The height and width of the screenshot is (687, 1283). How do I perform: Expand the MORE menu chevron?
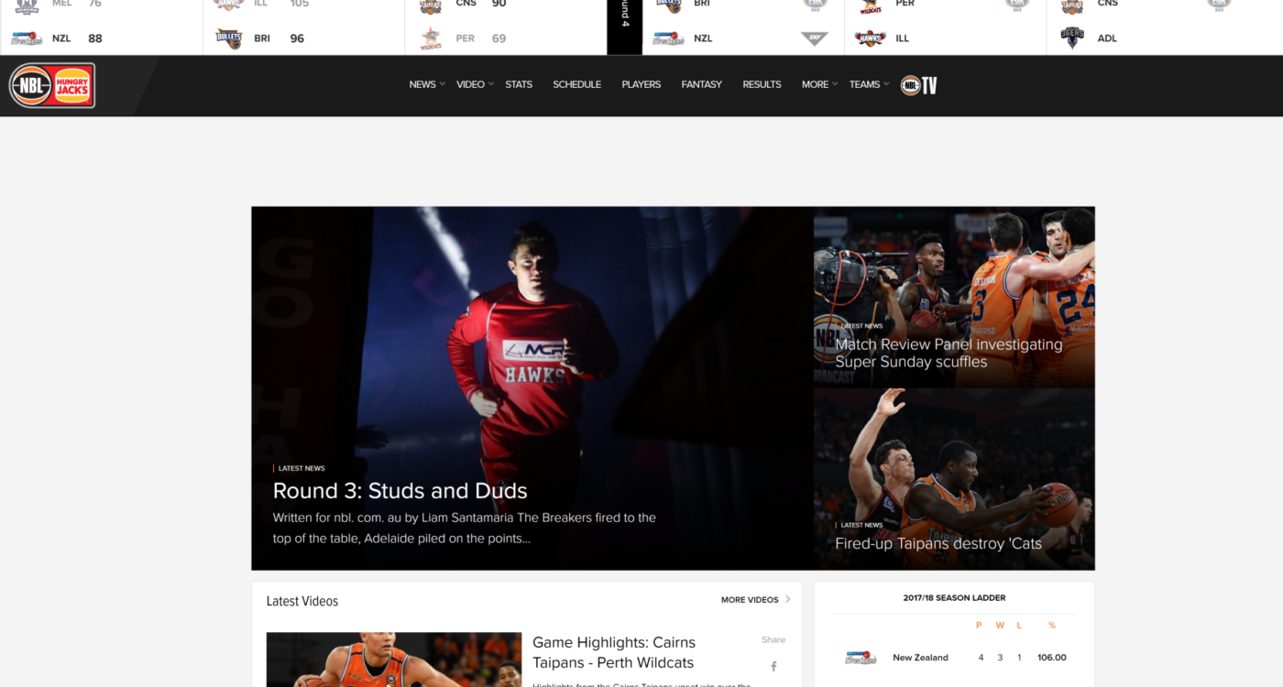(835, 84)
